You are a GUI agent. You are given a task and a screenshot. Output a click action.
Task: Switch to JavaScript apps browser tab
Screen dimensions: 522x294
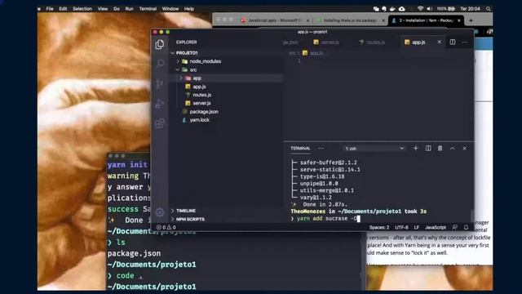[x=275, y=20]
